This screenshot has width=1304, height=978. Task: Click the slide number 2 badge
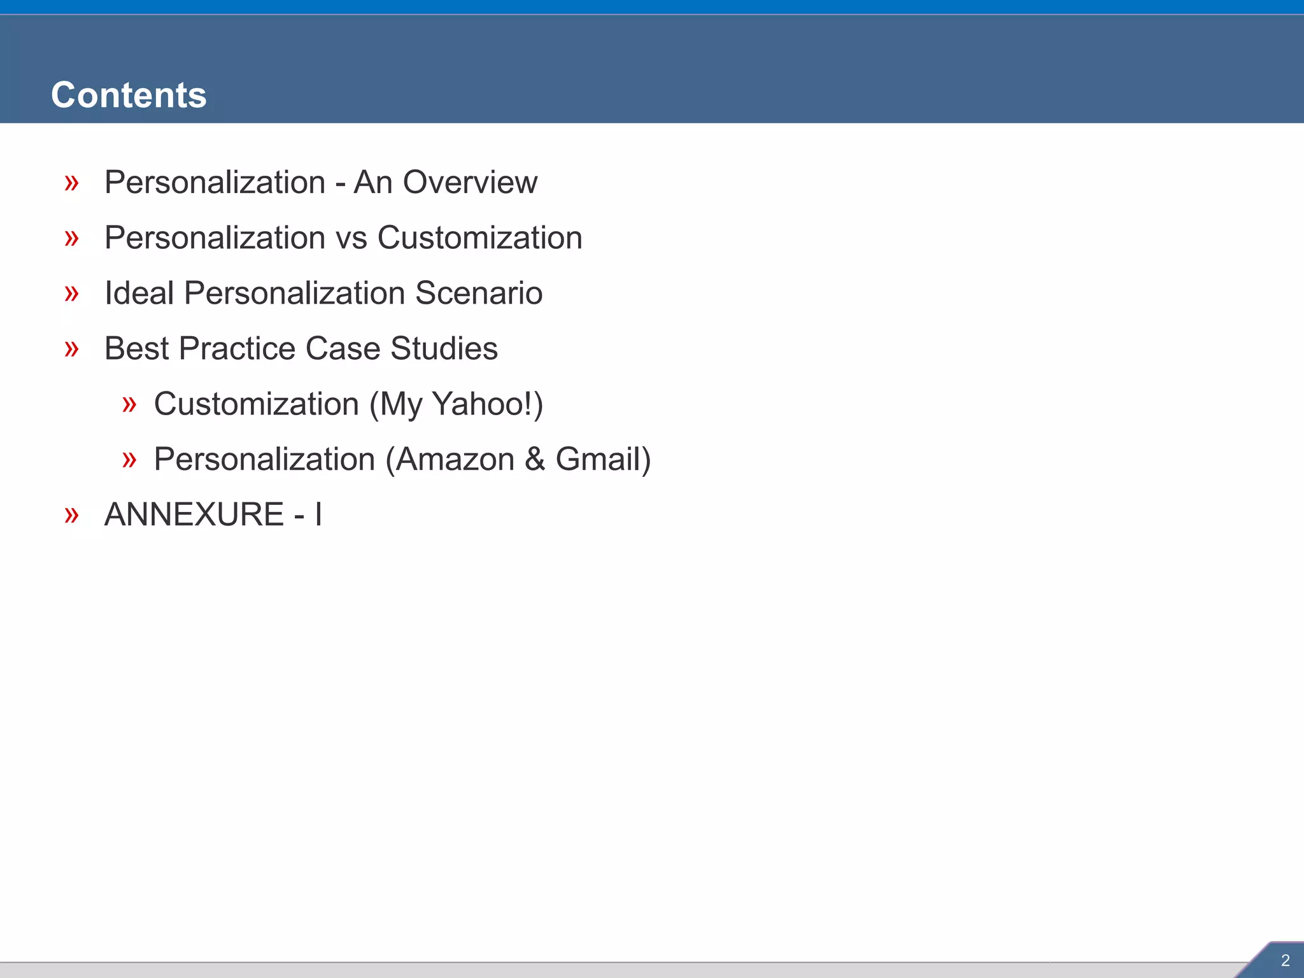tap(1285, 961)
